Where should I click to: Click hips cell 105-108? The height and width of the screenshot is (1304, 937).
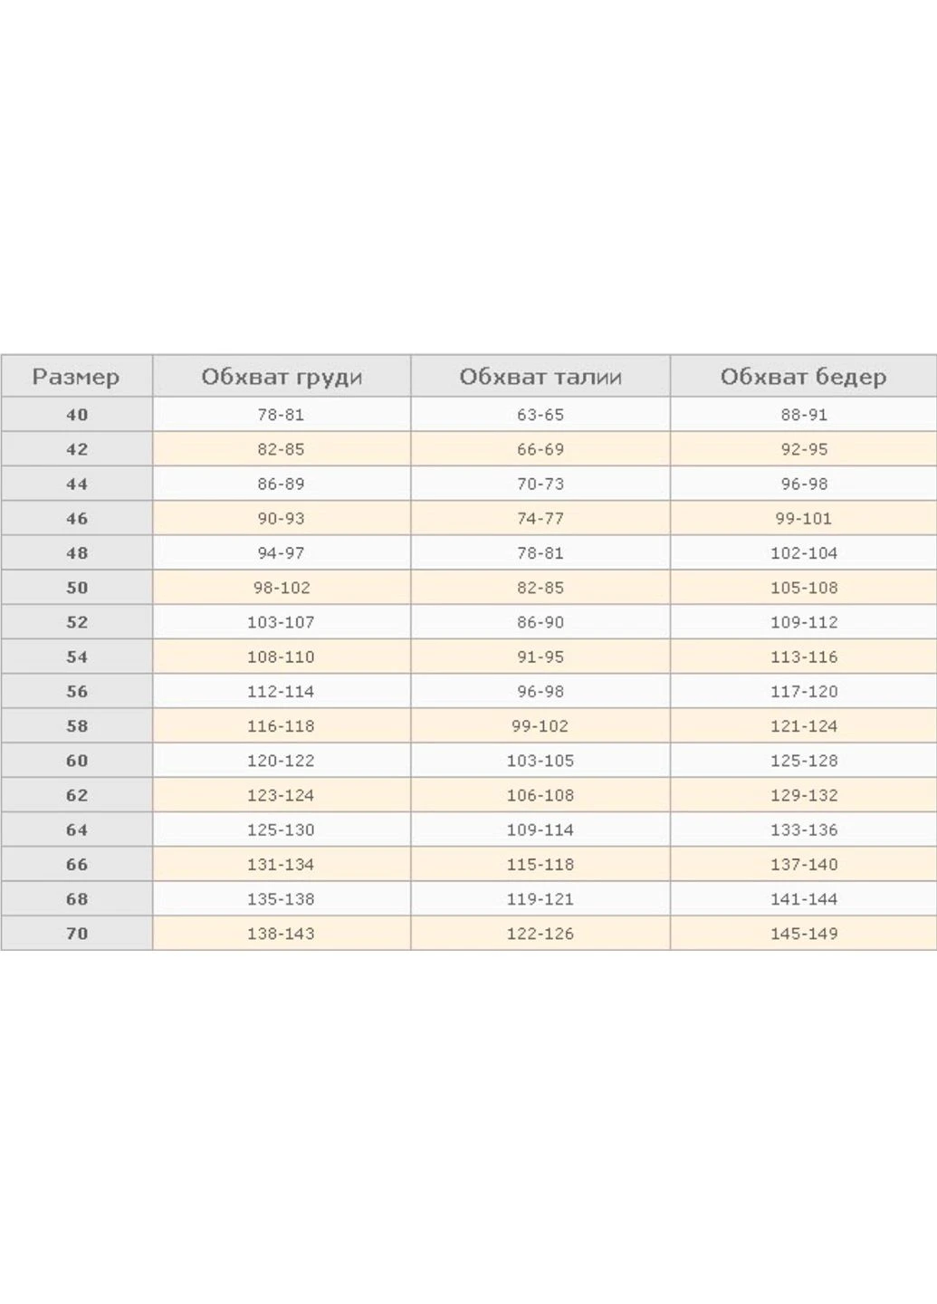tap(804, 588)
